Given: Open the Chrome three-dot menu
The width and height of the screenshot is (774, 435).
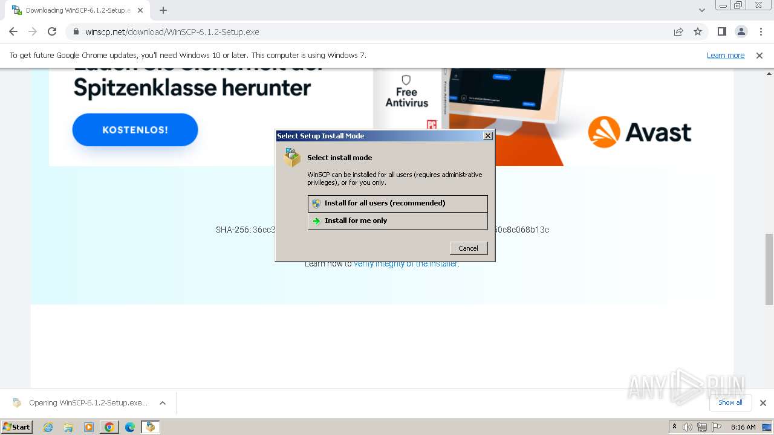Looking at the screenshot, I should (x=759, y=32).
